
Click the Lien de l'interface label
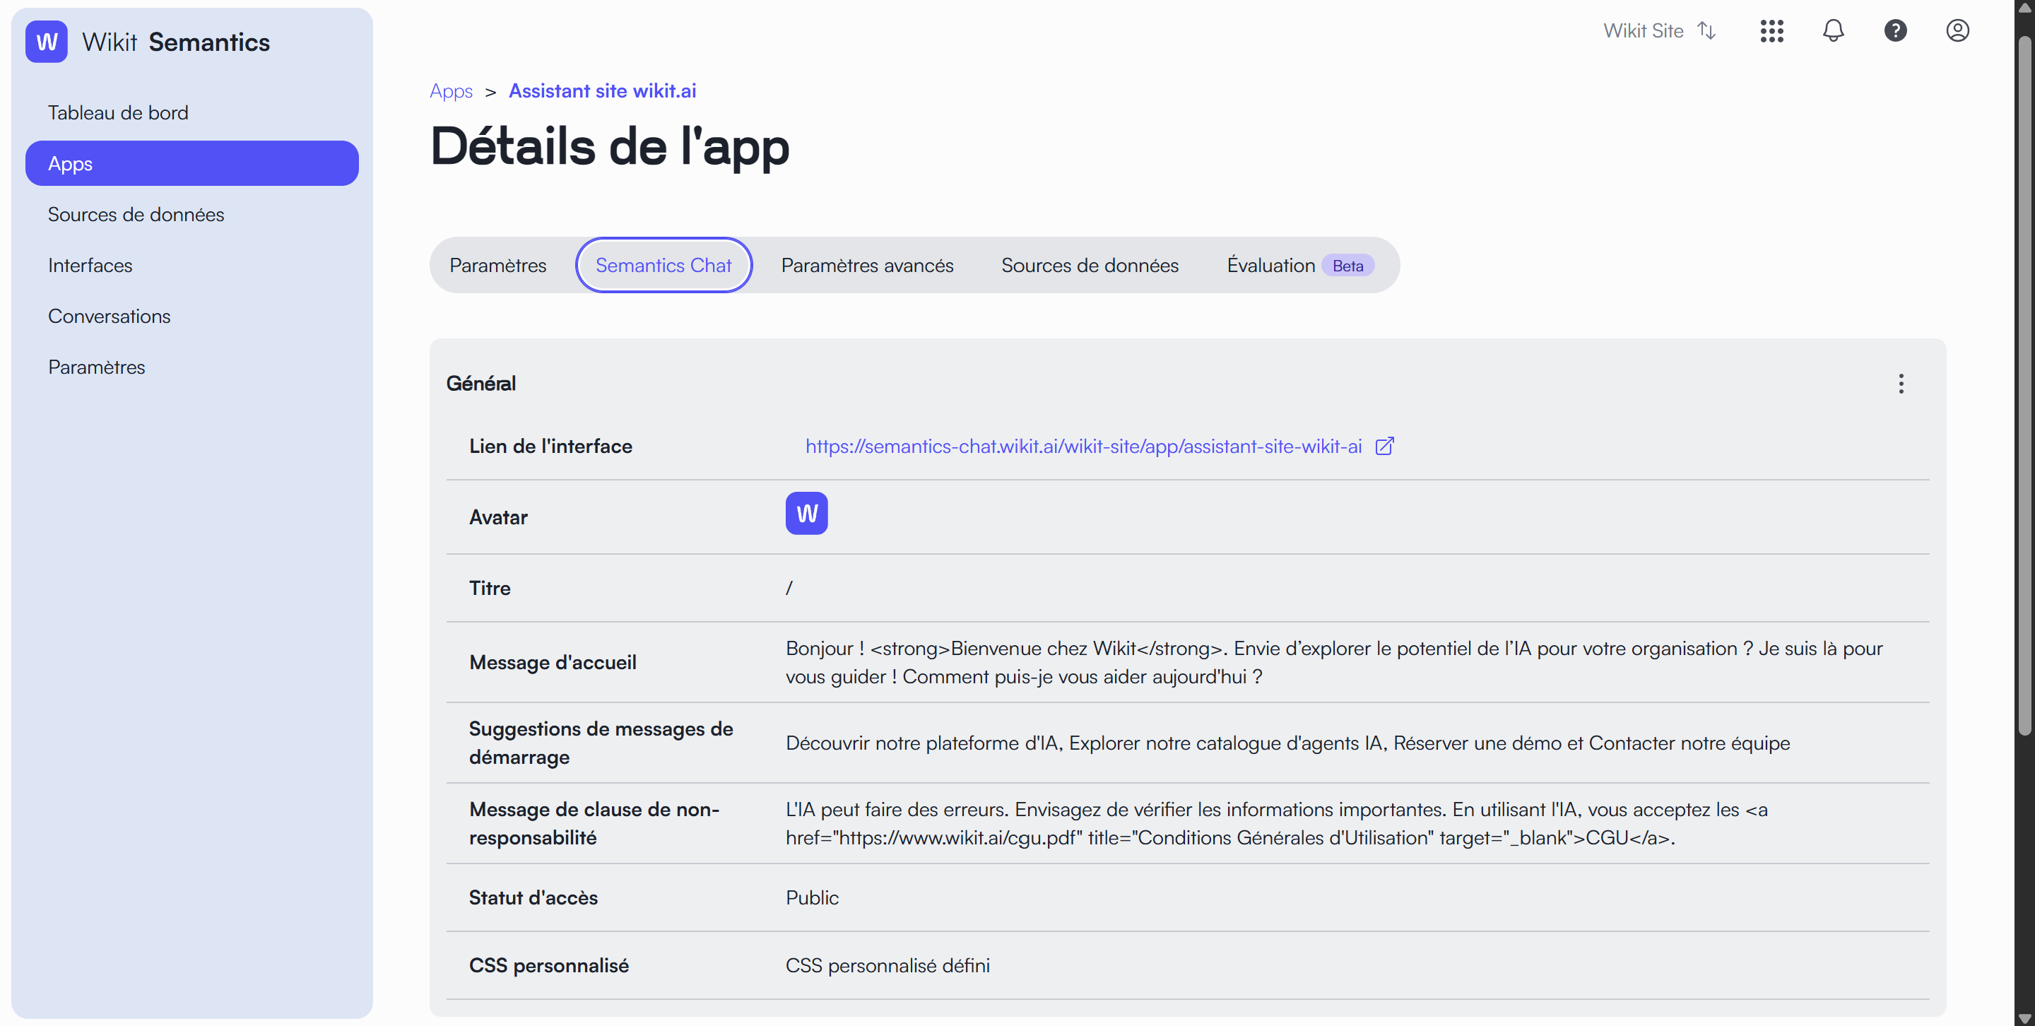coord(550,447)
